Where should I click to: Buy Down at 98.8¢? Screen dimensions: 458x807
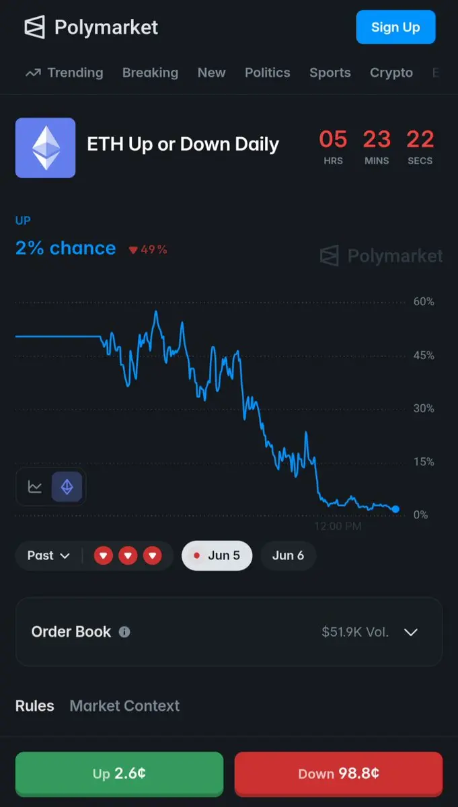tap(338, 773)
